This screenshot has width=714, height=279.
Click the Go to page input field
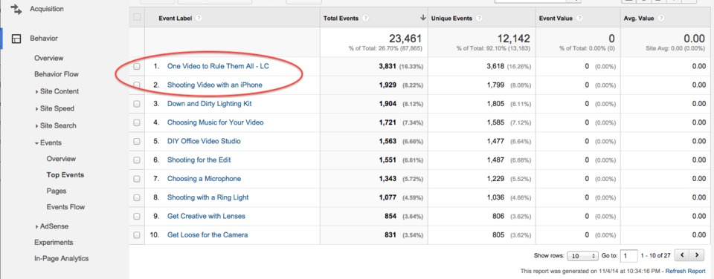point(629,256)
